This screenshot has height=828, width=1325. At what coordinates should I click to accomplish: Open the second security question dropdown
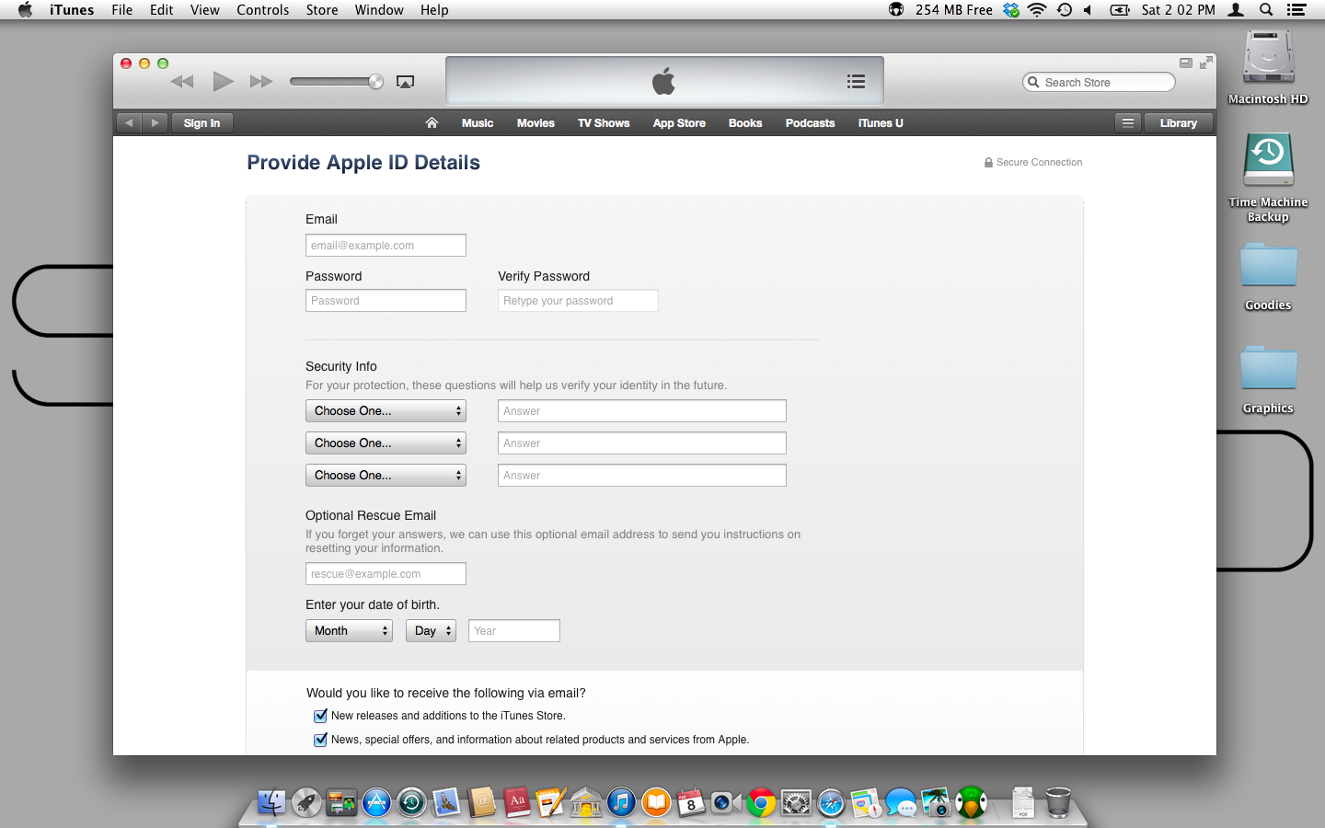(x=386, y=443)
